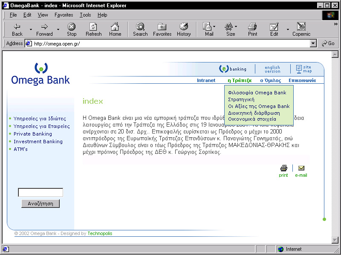Viewport: 341px width, 255px height.
Task: Select the Επικοινωνία nav item
Action: pyautogui.click(x=302, y=80)
